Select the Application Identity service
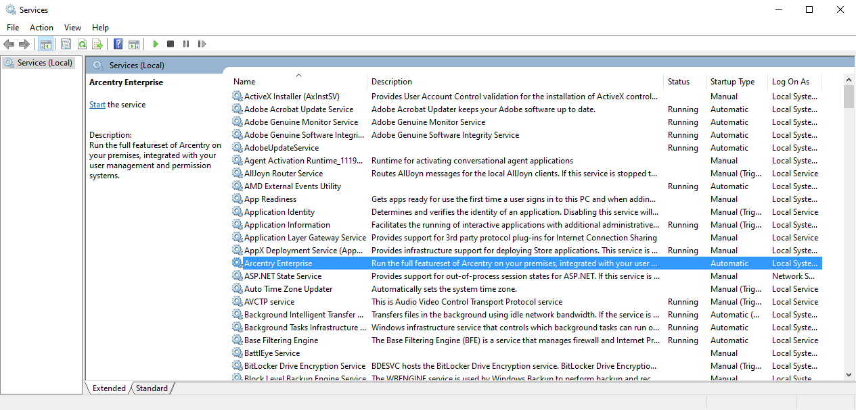The height and width of the screenshot is (410, 856). pos(526,212)
